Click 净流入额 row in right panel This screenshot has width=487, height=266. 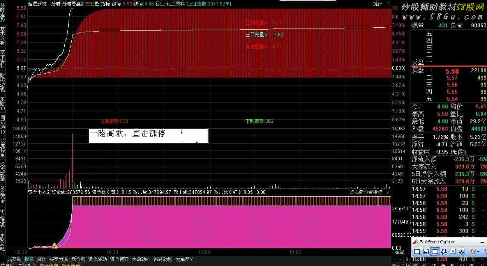pyautogui.click(x=449, y=159)
